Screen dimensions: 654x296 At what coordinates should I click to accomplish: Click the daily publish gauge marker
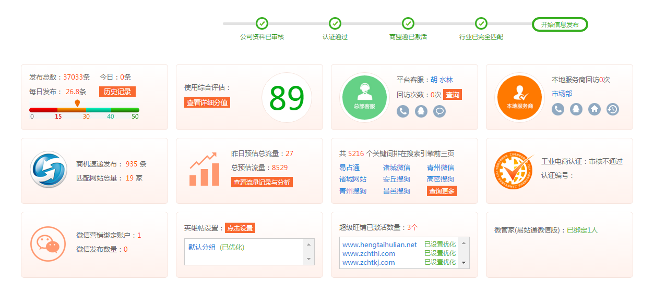pyautogui.click(x=77, y=103)
